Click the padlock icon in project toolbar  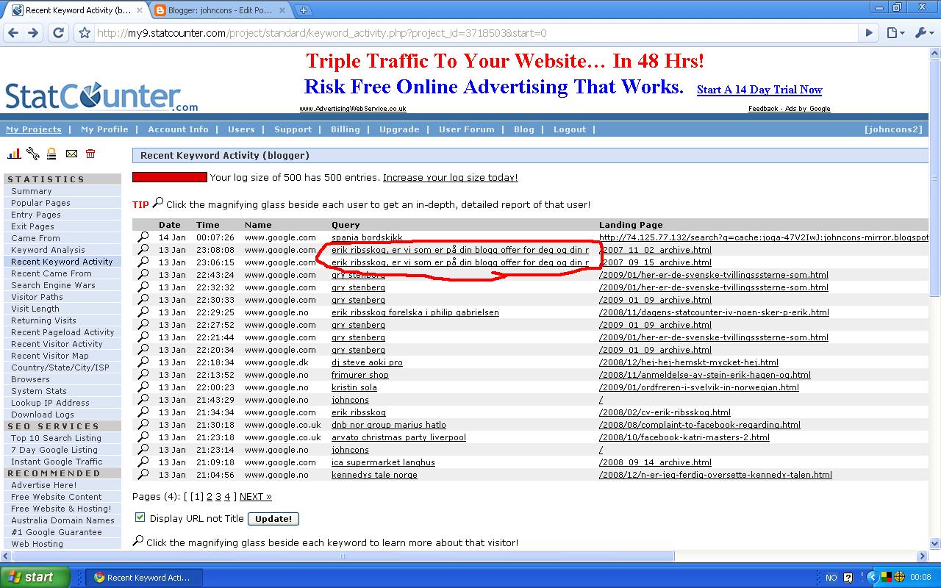pos(51,154)
